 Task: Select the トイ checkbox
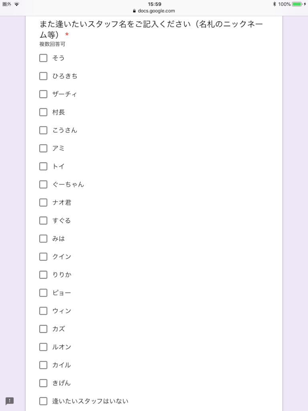click(x=43, y=166)
